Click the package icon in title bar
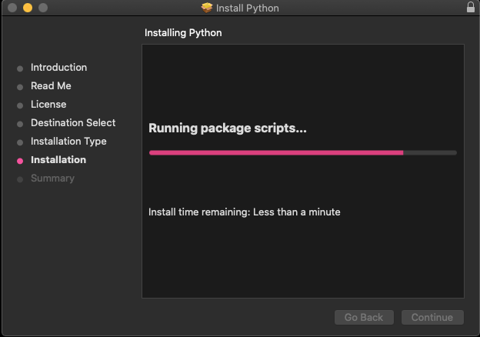Screen dimensions: 480x337 point(207,8)
